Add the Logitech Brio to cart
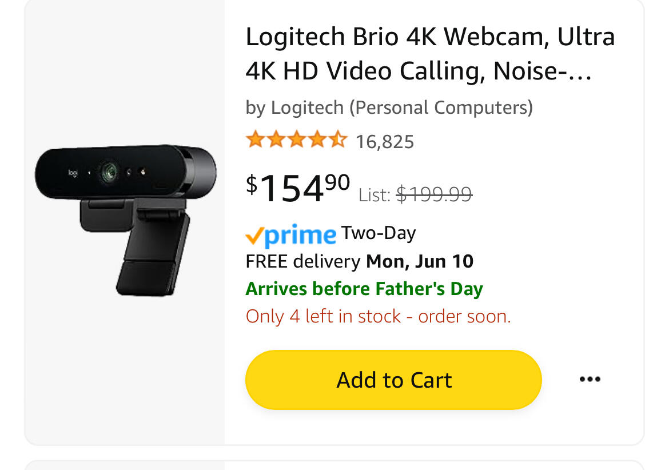This screenshot has height=470, width=669. [393, 380]
